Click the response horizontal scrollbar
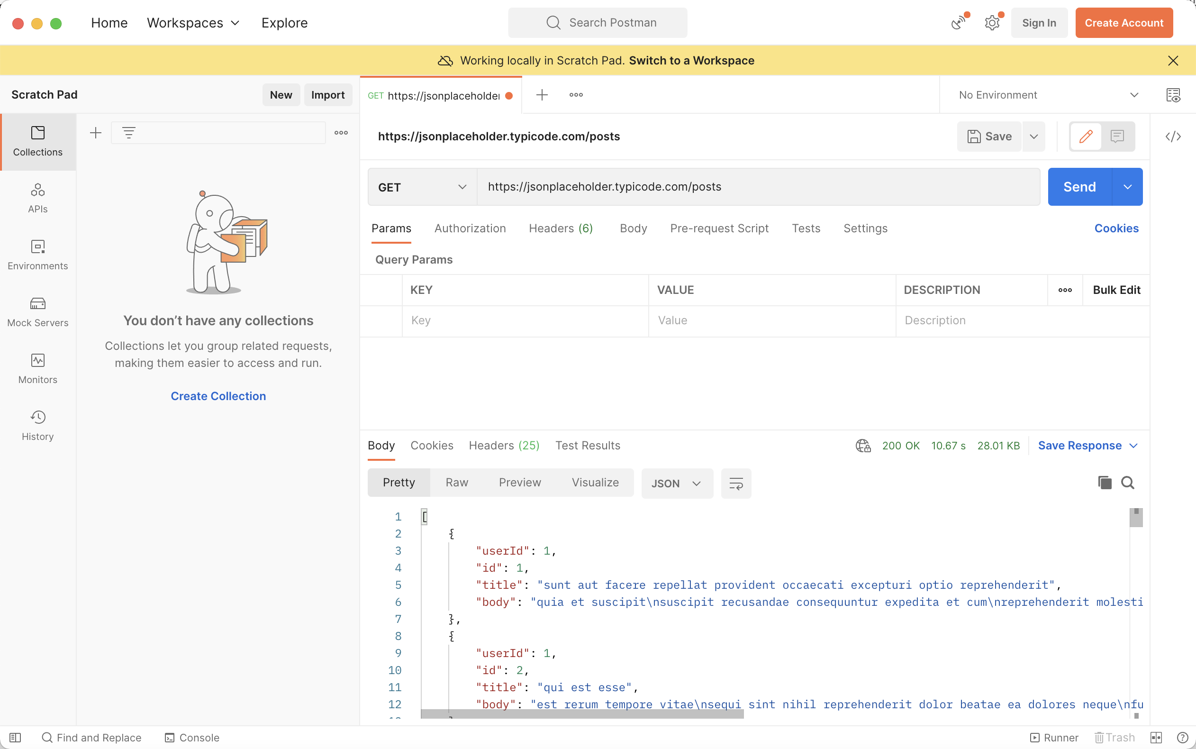The width and height of the screenshot is (1196, 749). pos(582,714)
